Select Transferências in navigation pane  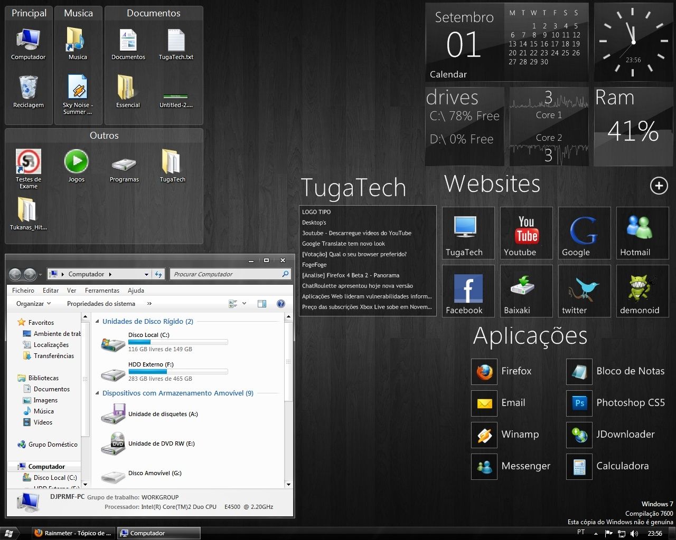click(49, 356)
